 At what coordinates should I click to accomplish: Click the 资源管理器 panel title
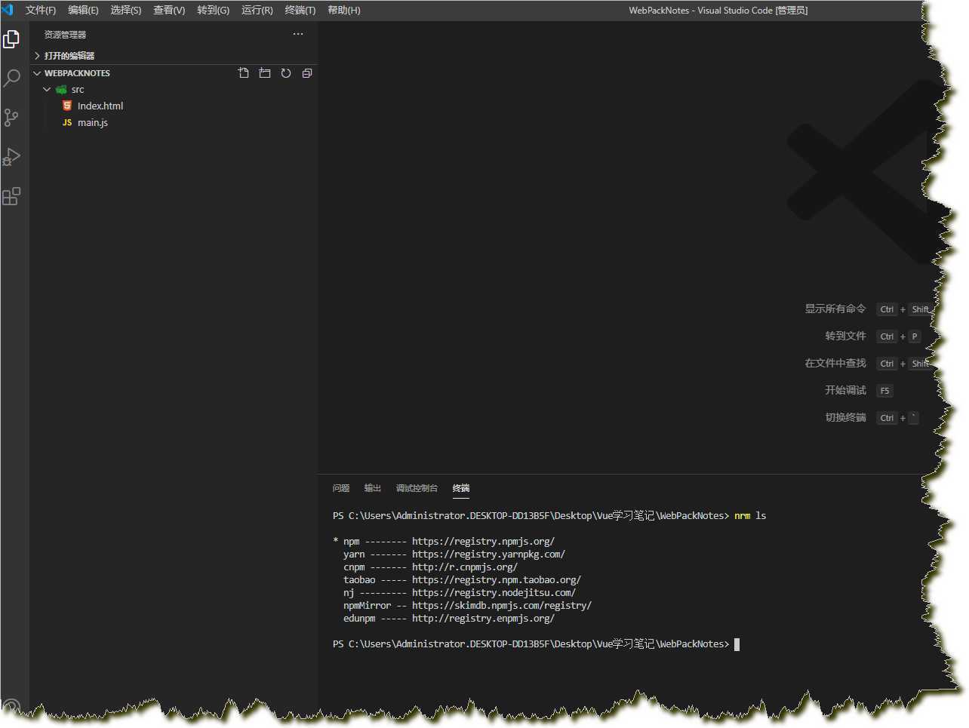[x=65, y=35]
